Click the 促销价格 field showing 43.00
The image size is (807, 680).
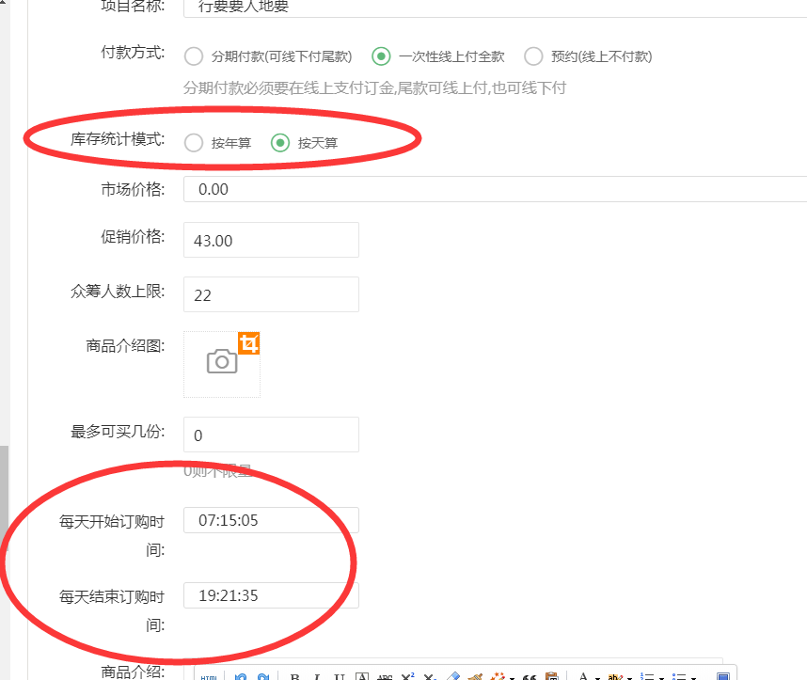pos(271,241)
